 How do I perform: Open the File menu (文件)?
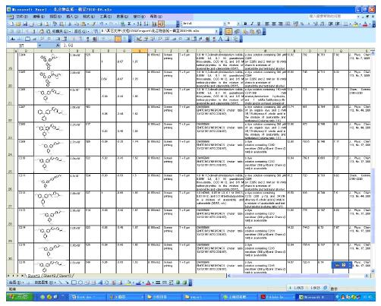pos(21,17)
